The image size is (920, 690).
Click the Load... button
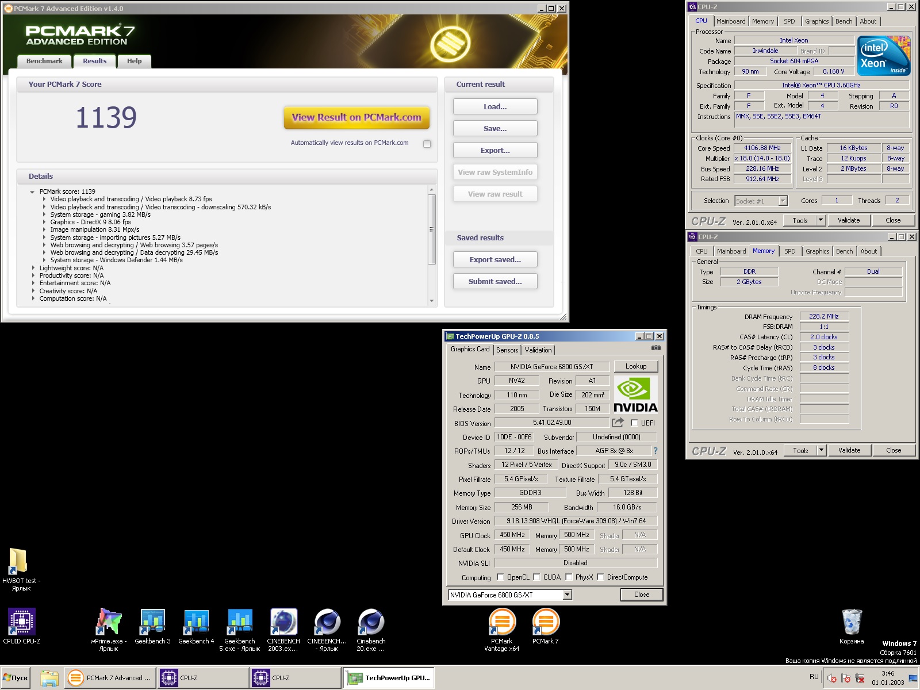click(x=495, y=106)
